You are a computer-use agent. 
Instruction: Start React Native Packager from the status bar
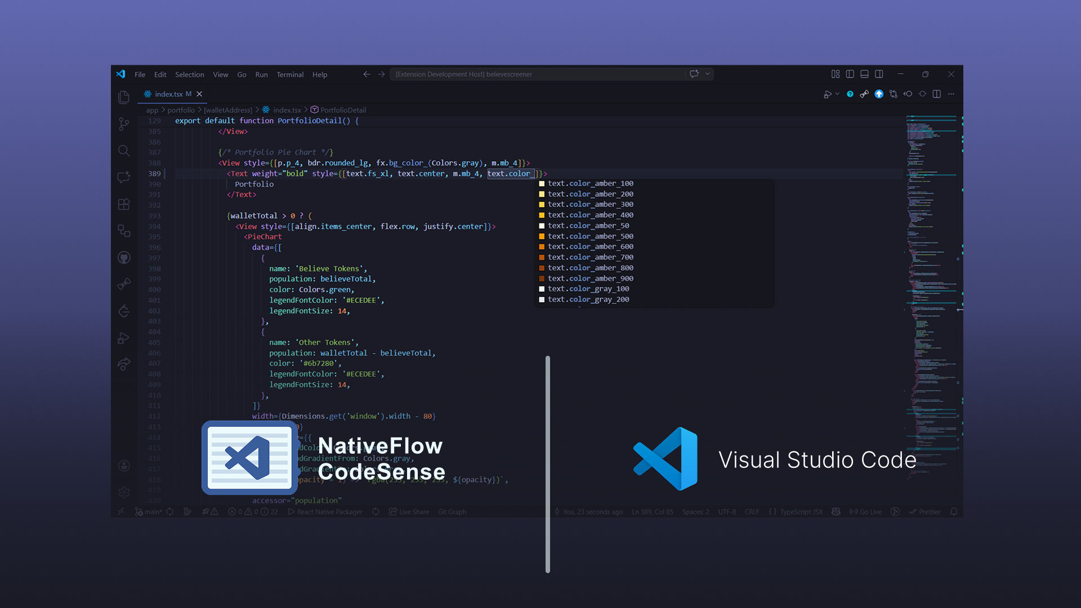tap(325, 512)
